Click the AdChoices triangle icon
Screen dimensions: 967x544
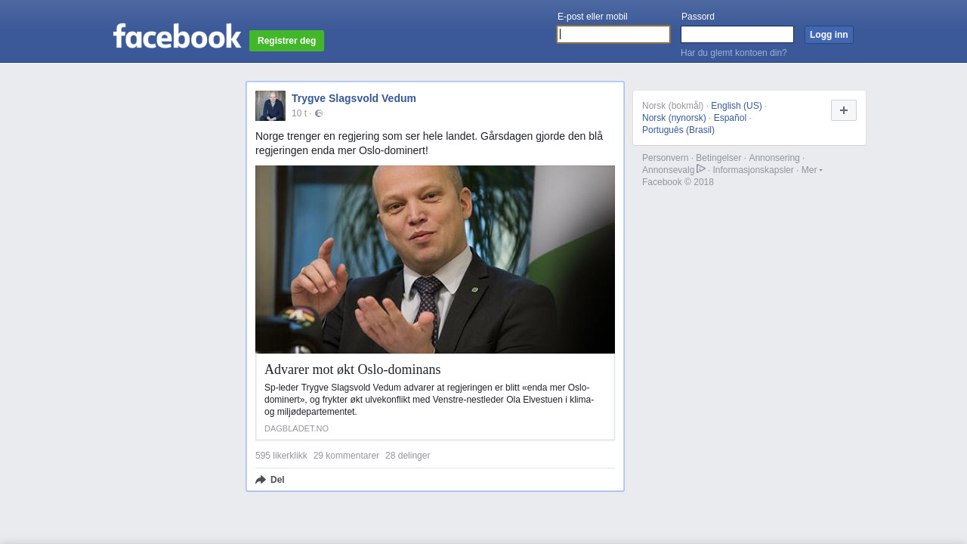point(701,168)
